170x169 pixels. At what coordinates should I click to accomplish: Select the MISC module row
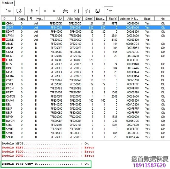tap(86, 72)
